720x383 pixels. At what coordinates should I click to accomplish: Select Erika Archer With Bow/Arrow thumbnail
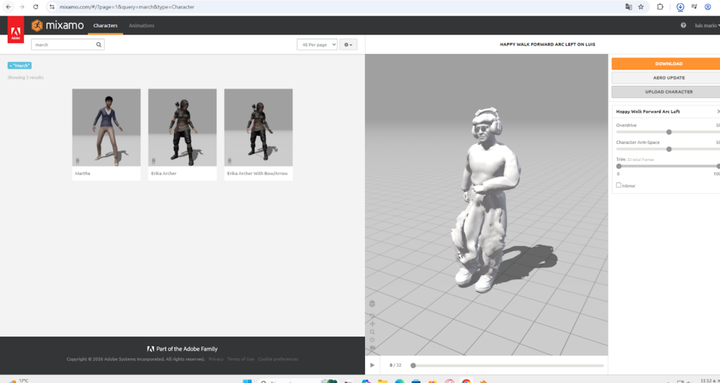(259, 127)
